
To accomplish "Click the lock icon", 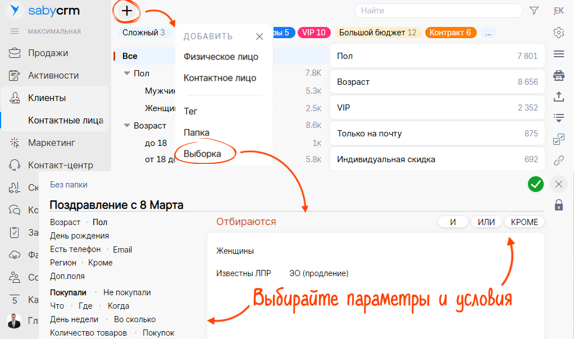I will tap(558, 205).
